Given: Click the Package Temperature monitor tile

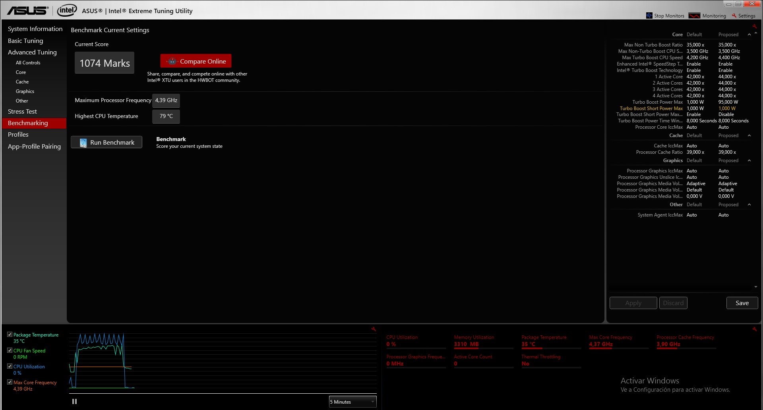Looking at the screenshot, I should [x=551, y=341].
